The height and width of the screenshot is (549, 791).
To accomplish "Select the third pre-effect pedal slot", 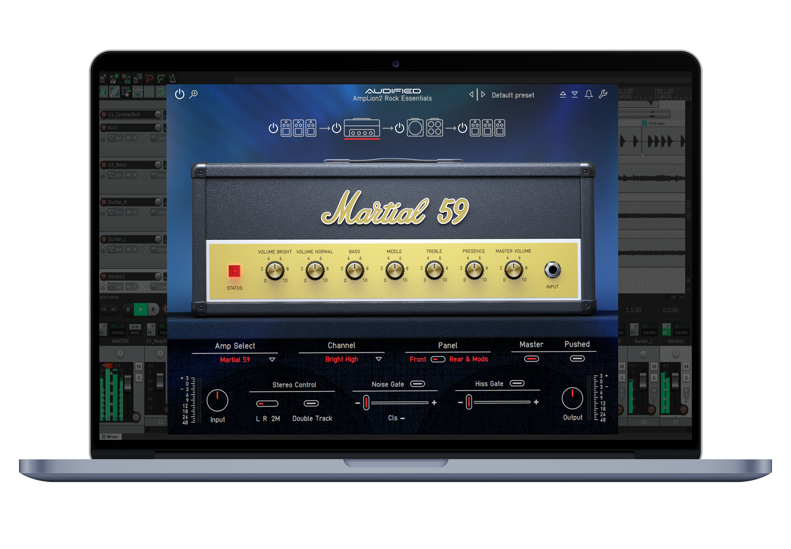I will (x=311, y=128).
